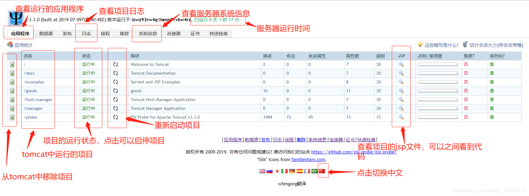Switch language with the German flag
529x196 pixels.
(292, 171)
